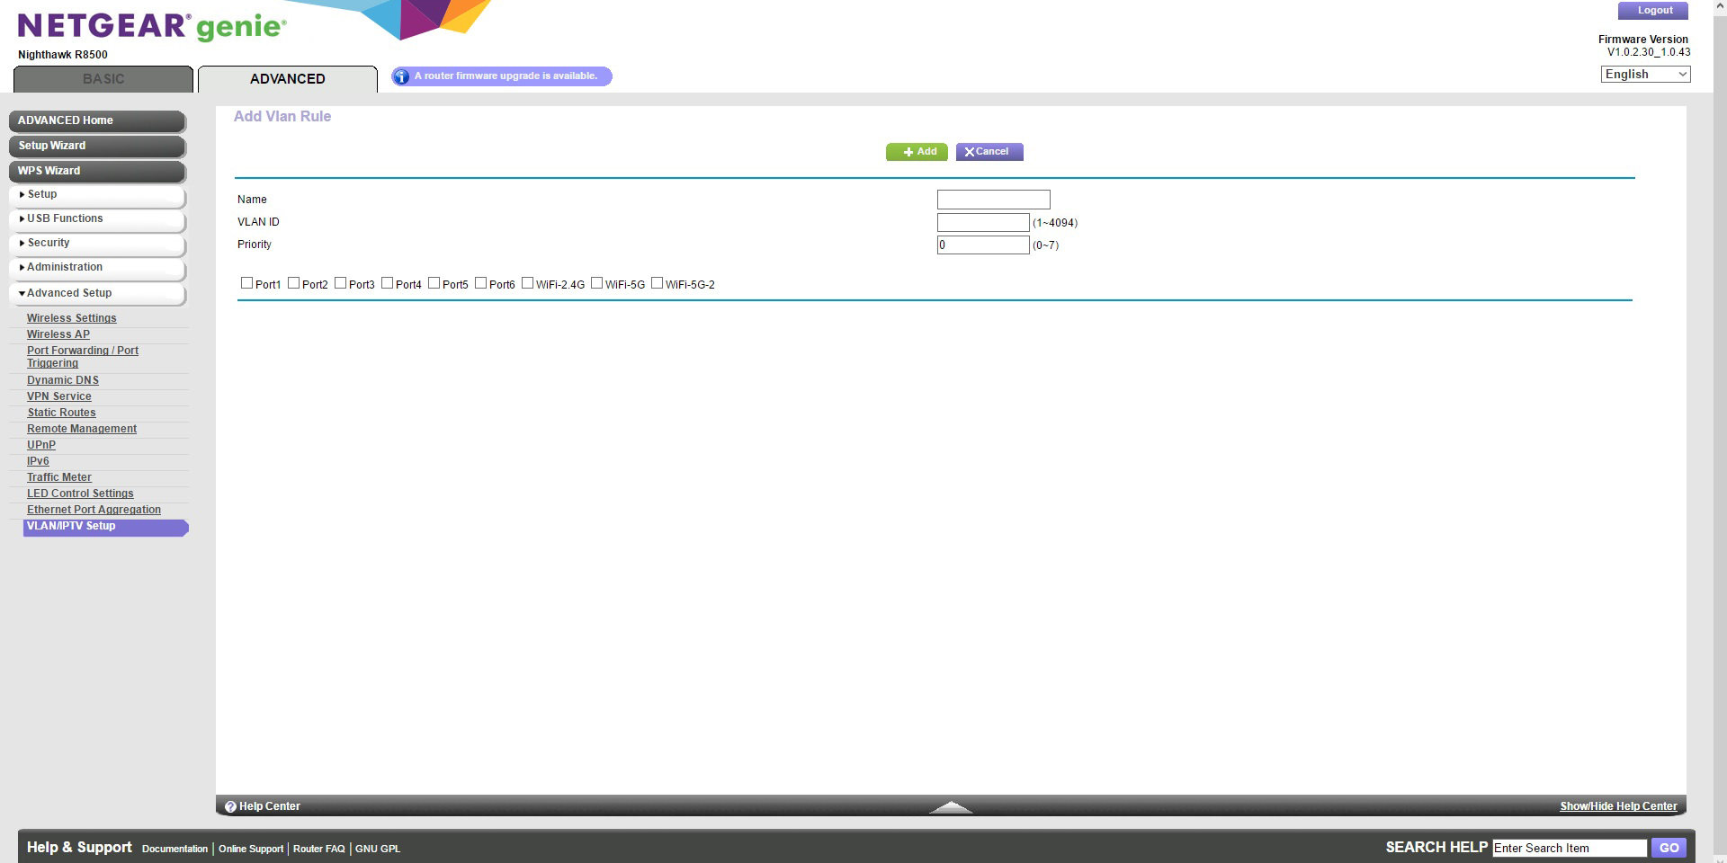
Task: Collapse the Advanced Setup section
Action: click(x=97, y=294)
